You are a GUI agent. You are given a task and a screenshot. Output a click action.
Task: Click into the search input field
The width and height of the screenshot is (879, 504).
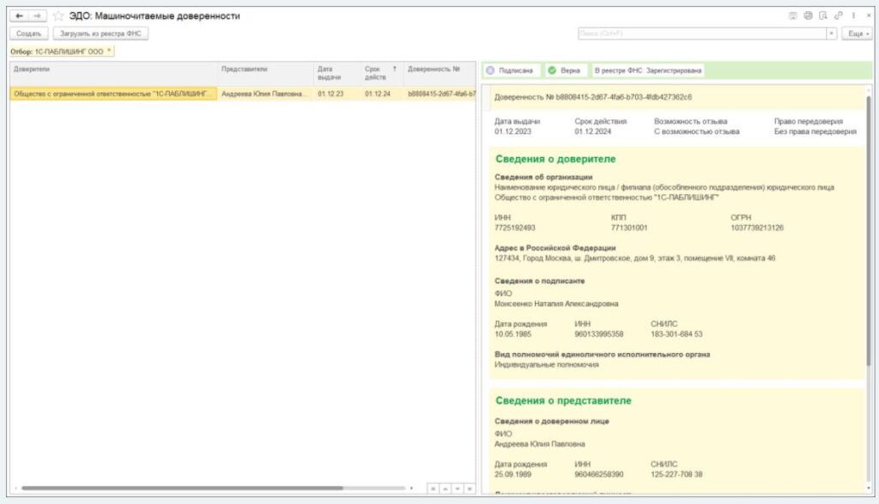click(x=702, y=33)
